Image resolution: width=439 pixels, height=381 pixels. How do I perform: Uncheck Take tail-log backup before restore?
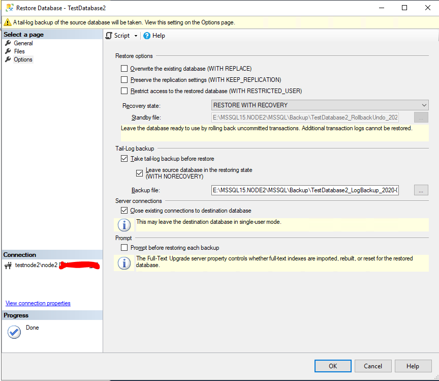tap(124, 159)
